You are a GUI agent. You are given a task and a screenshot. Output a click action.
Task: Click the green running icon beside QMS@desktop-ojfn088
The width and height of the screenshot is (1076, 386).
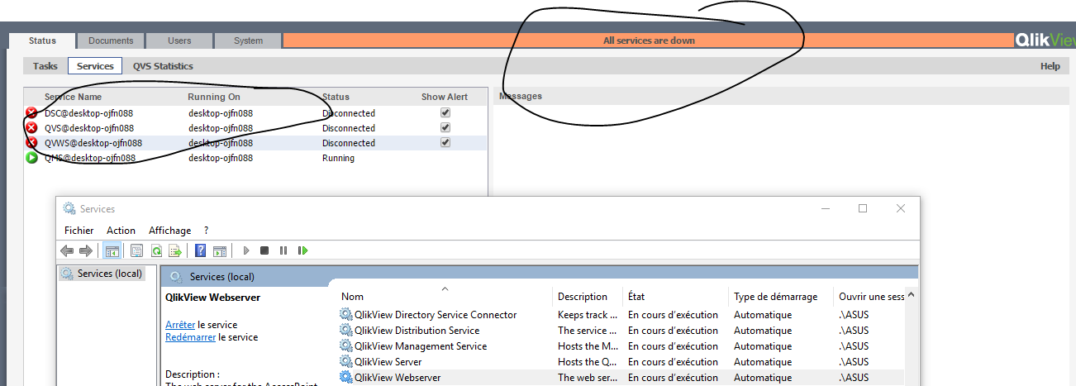(x=32, y=157)
